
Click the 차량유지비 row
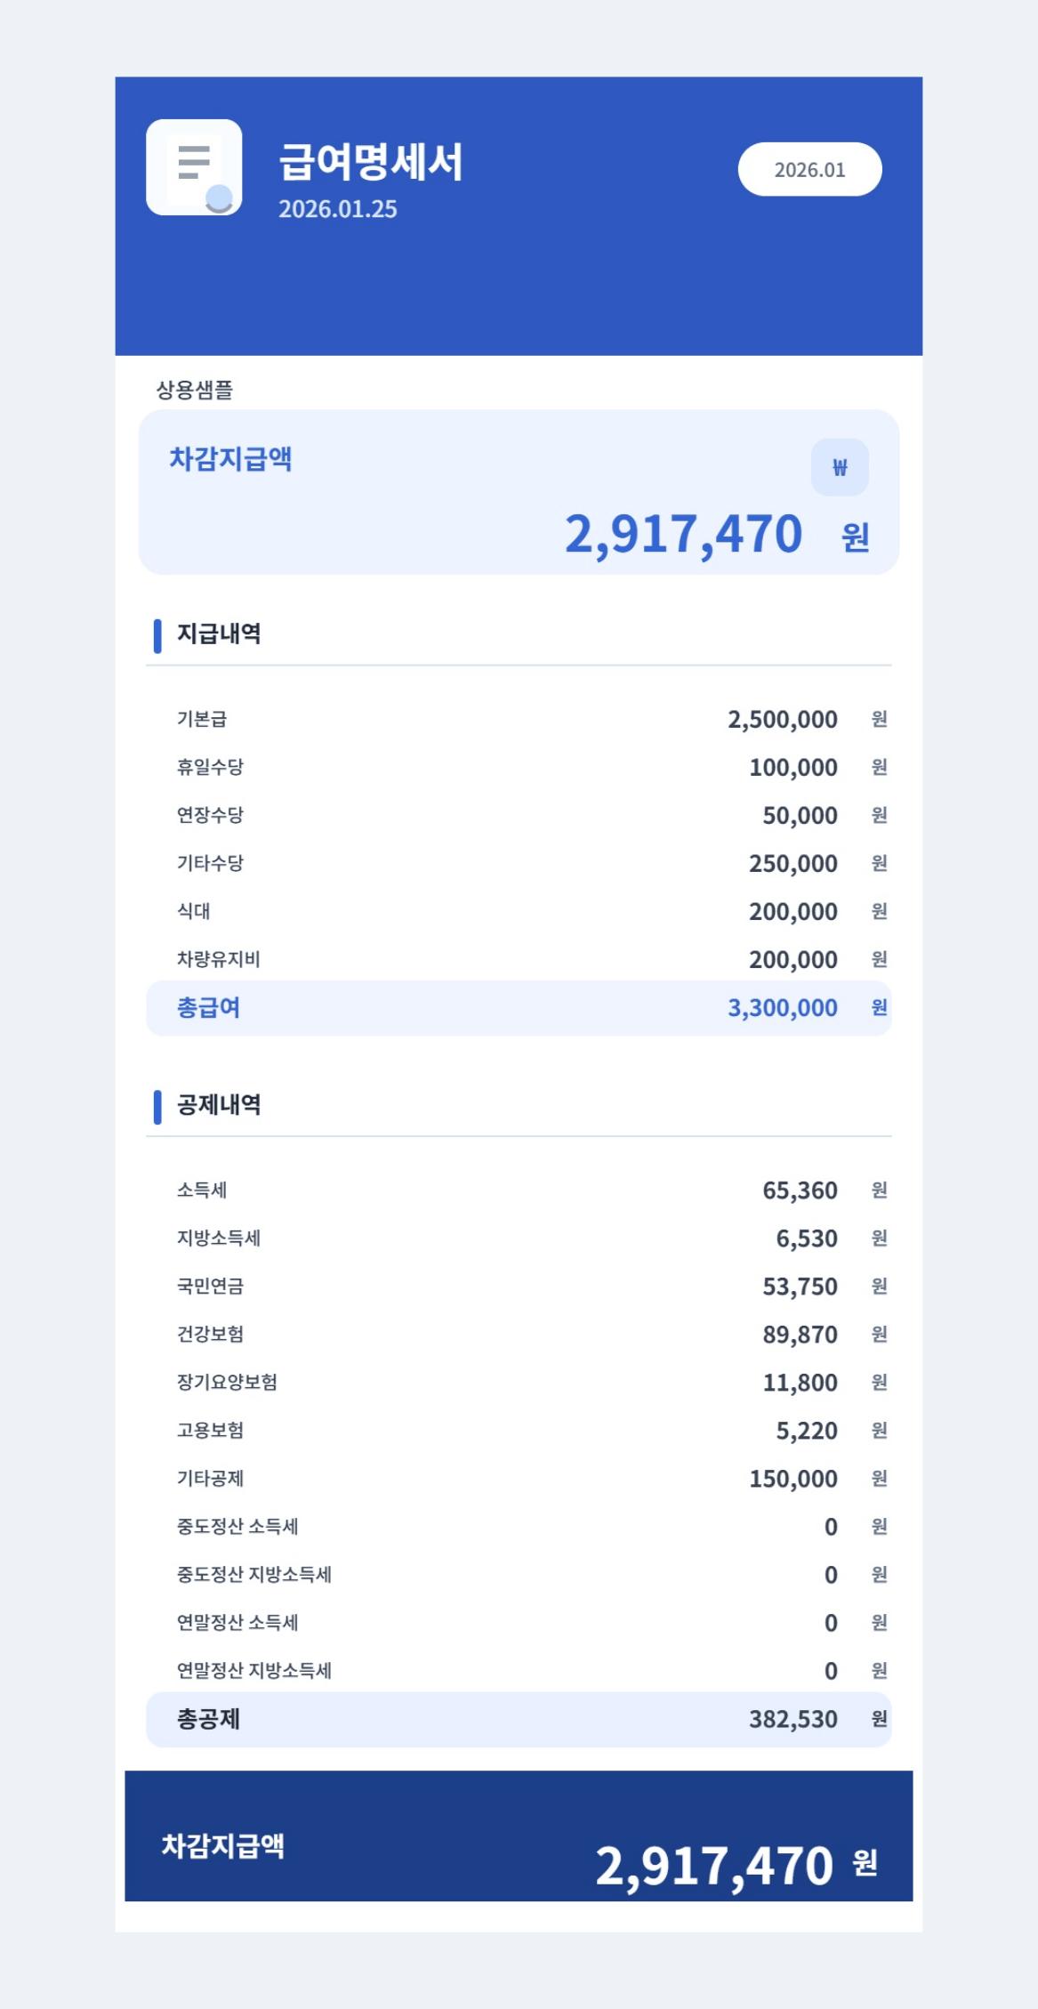[x=519, y=959]
